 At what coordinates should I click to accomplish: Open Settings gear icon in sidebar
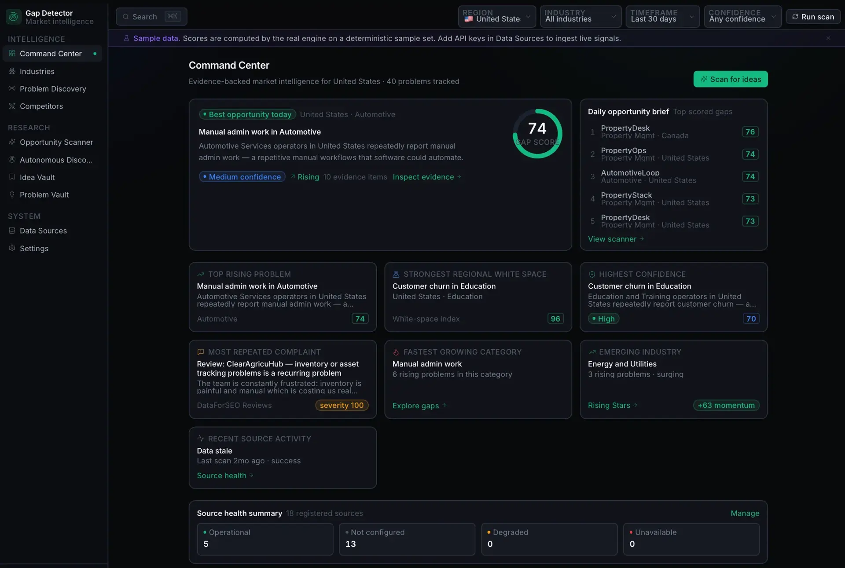(12, 248)
